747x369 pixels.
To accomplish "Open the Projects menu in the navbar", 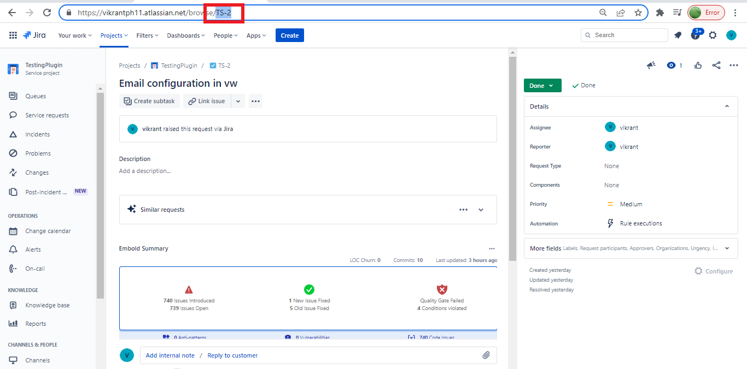I will [x=113, y=35].
